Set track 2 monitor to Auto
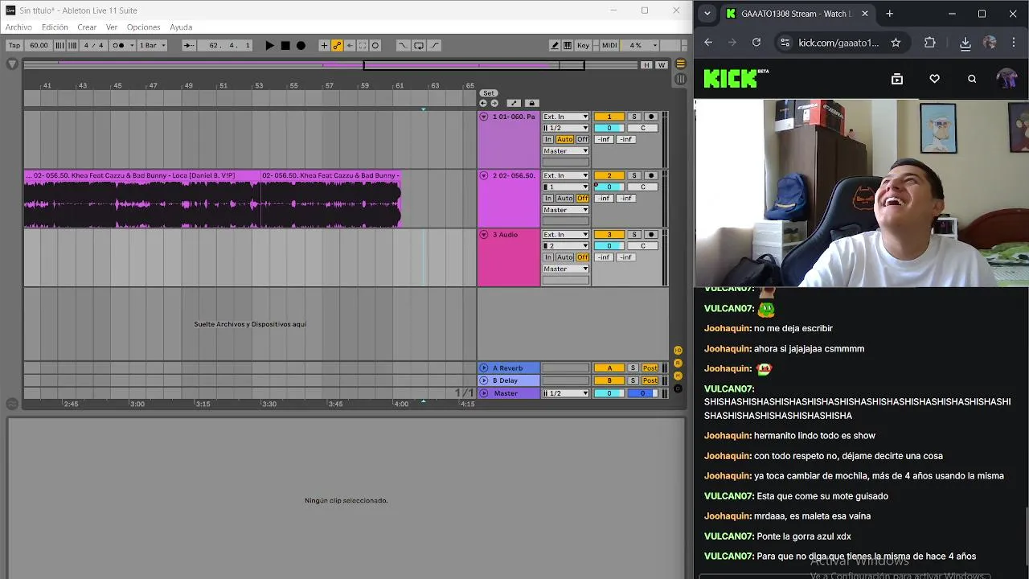The height and width of the screenshot is (579, 1029). pyautogui.click(x=565, y=198)
